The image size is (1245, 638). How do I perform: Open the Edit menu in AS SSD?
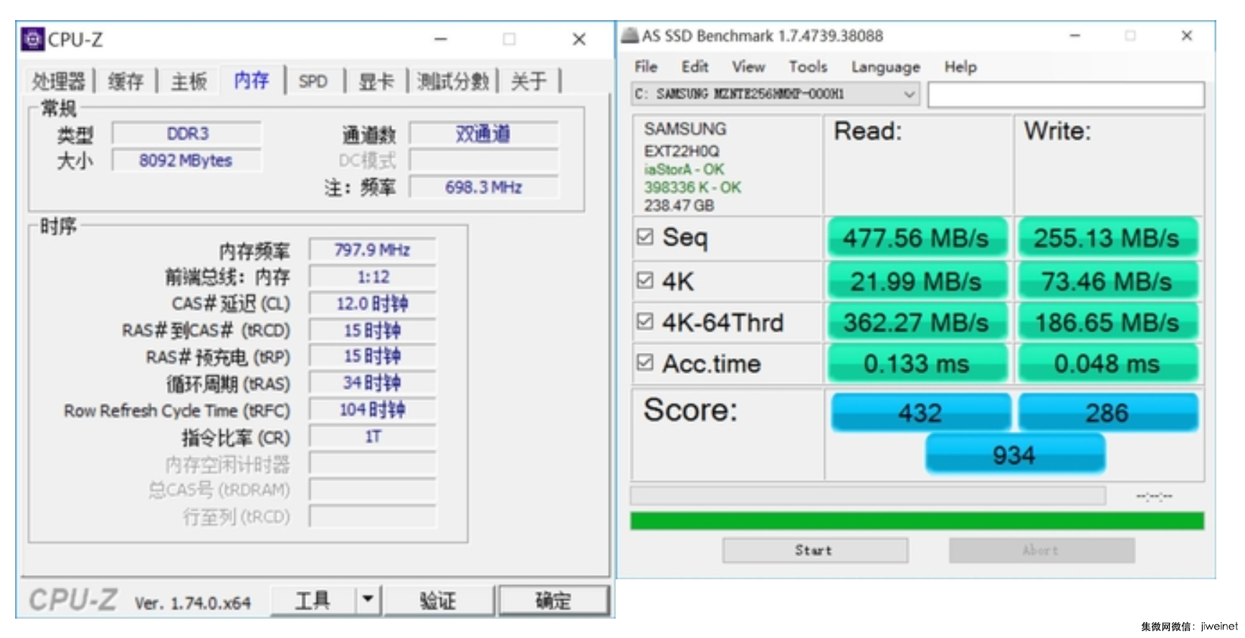pyautogui.click(x=695, y=67)
